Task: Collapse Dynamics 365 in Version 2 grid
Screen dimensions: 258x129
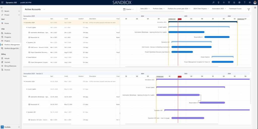Action: (26, 112)
